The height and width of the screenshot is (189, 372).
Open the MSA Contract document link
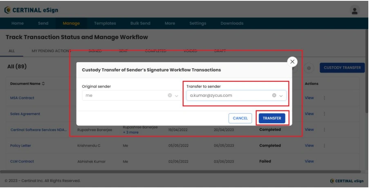[22, 98]
